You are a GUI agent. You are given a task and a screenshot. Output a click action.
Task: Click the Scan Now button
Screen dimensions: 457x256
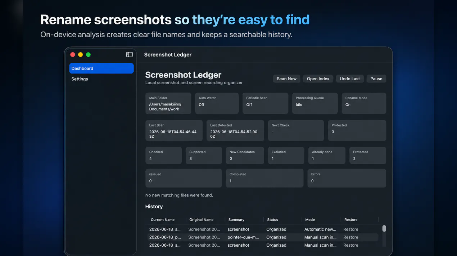(286, 79)
